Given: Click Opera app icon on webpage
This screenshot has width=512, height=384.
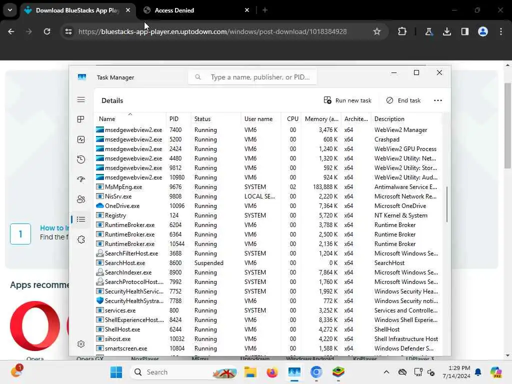Looking at the screenshot, I should [x=35, y=326].
